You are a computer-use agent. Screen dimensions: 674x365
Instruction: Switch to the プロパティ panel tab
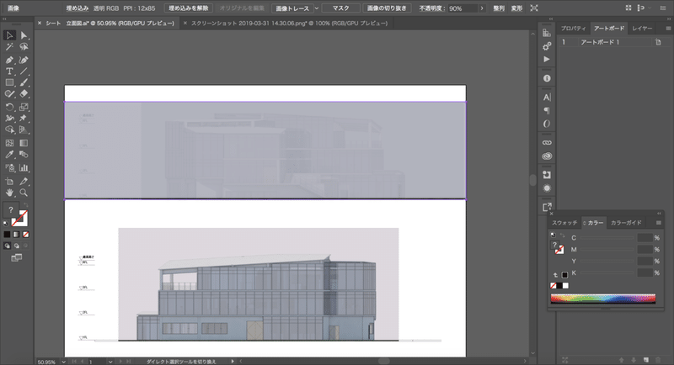574,29
